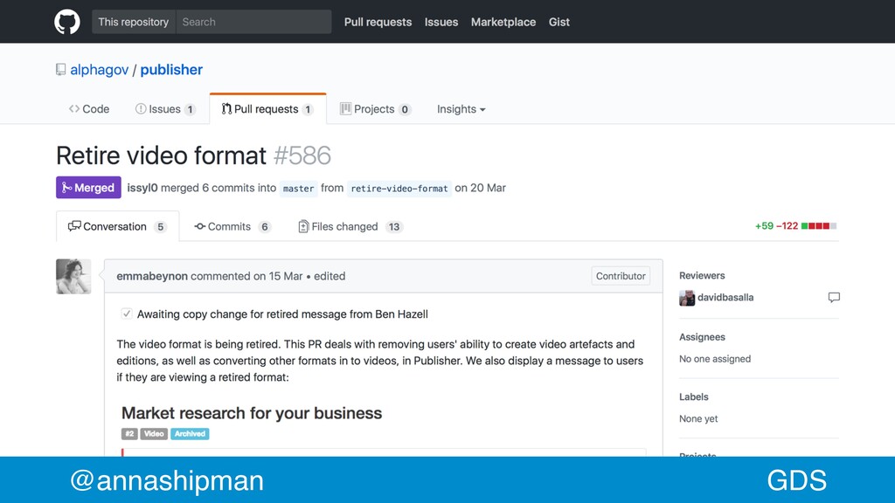Viewport: 895px width, 503px height.
Task: Open the Commits tab
Action: pyautogui.click(x=232, y=226)
